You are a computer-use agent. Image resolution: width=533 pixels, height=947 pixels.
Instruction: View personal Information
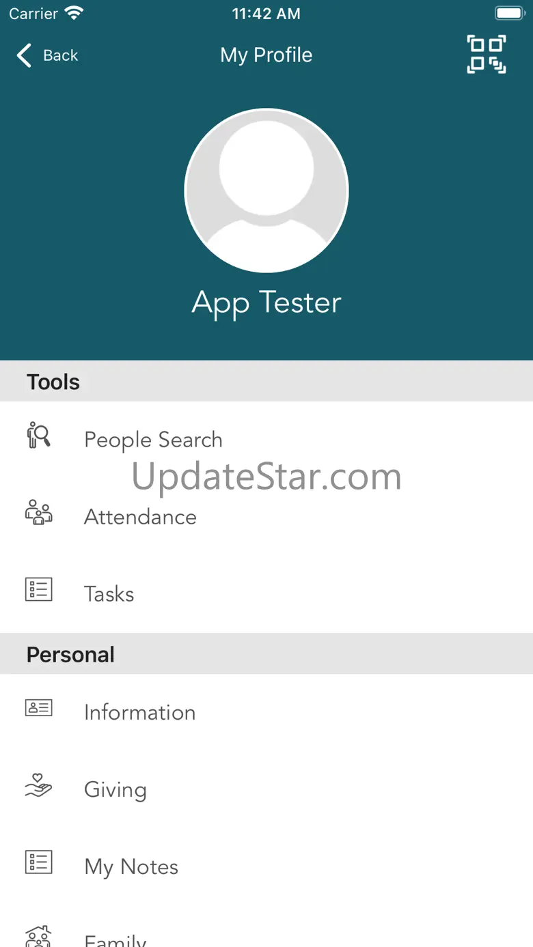click(x=266, y=712)
